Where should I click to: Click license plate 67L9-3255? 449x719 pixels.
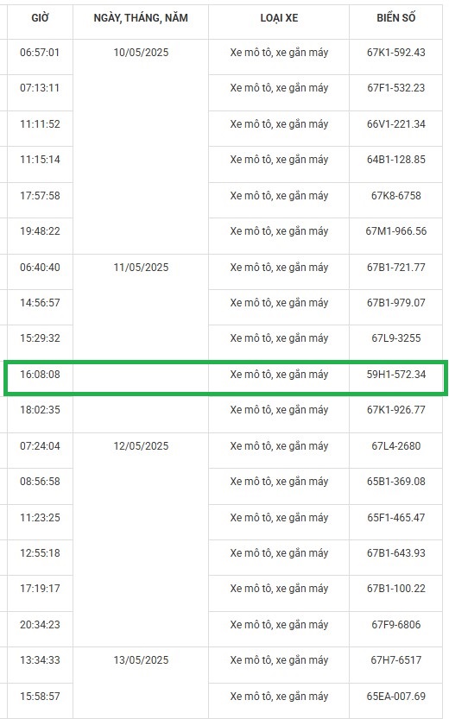coord(395,338)
